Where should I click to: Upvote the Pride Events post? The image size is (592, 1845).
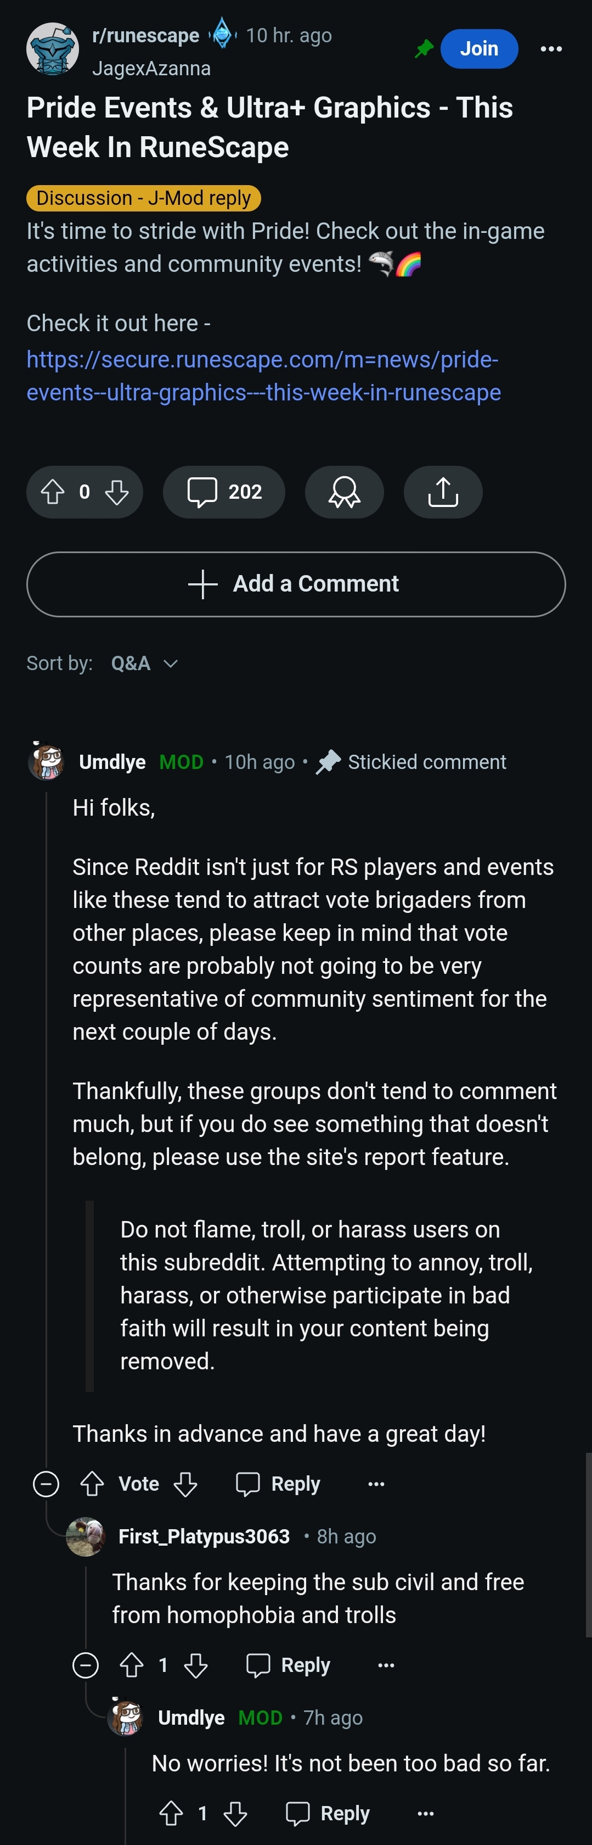[x=53, y=492]
